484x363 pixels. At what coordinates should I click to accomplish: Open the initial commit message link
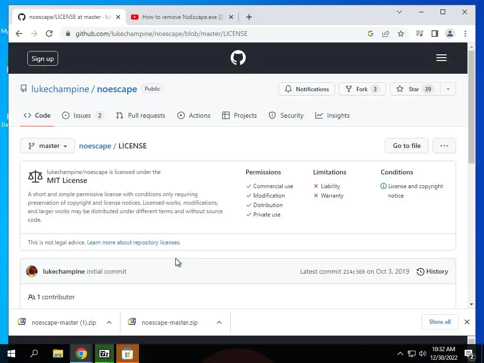point(106,271)
